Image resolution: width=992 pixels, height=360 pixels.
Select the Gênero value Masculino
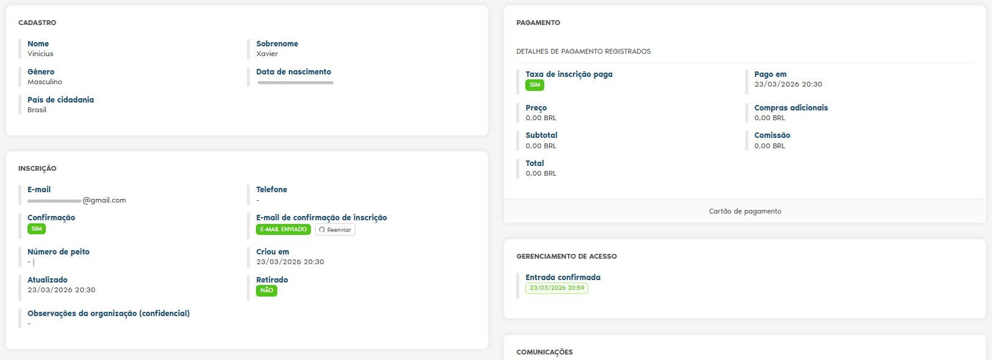click(45, 82)
